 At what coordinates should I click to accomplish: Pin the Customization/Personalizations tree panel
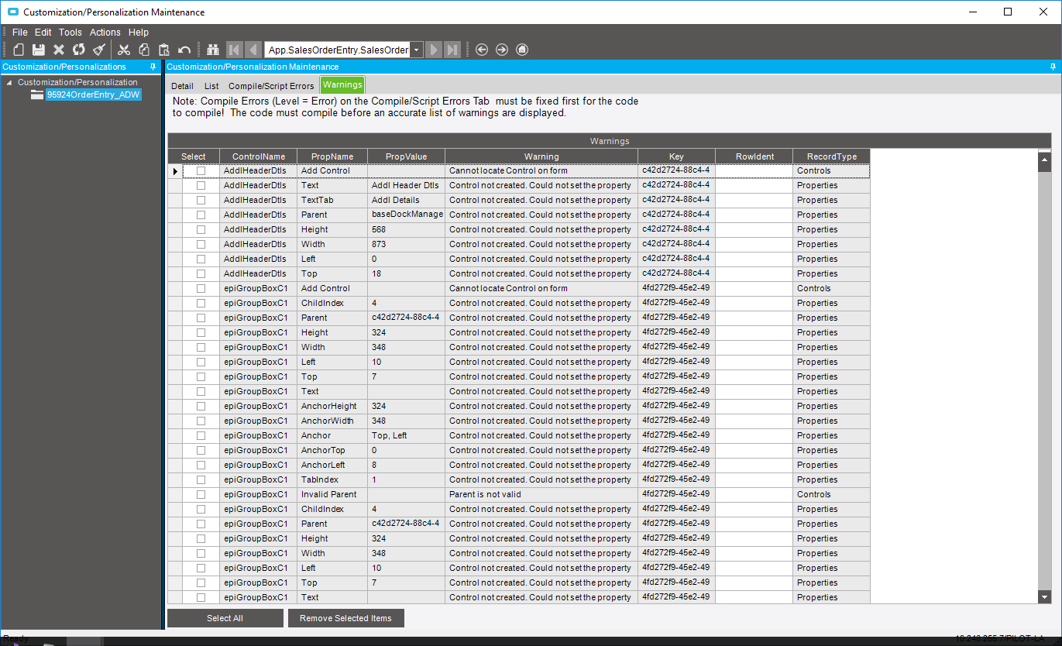pyautogui.click(x=153, y=67)
